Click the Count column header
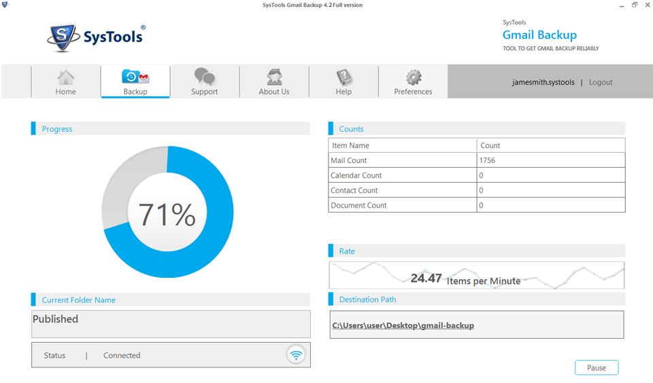Screen dimensions: 653x383 point(490,145)
